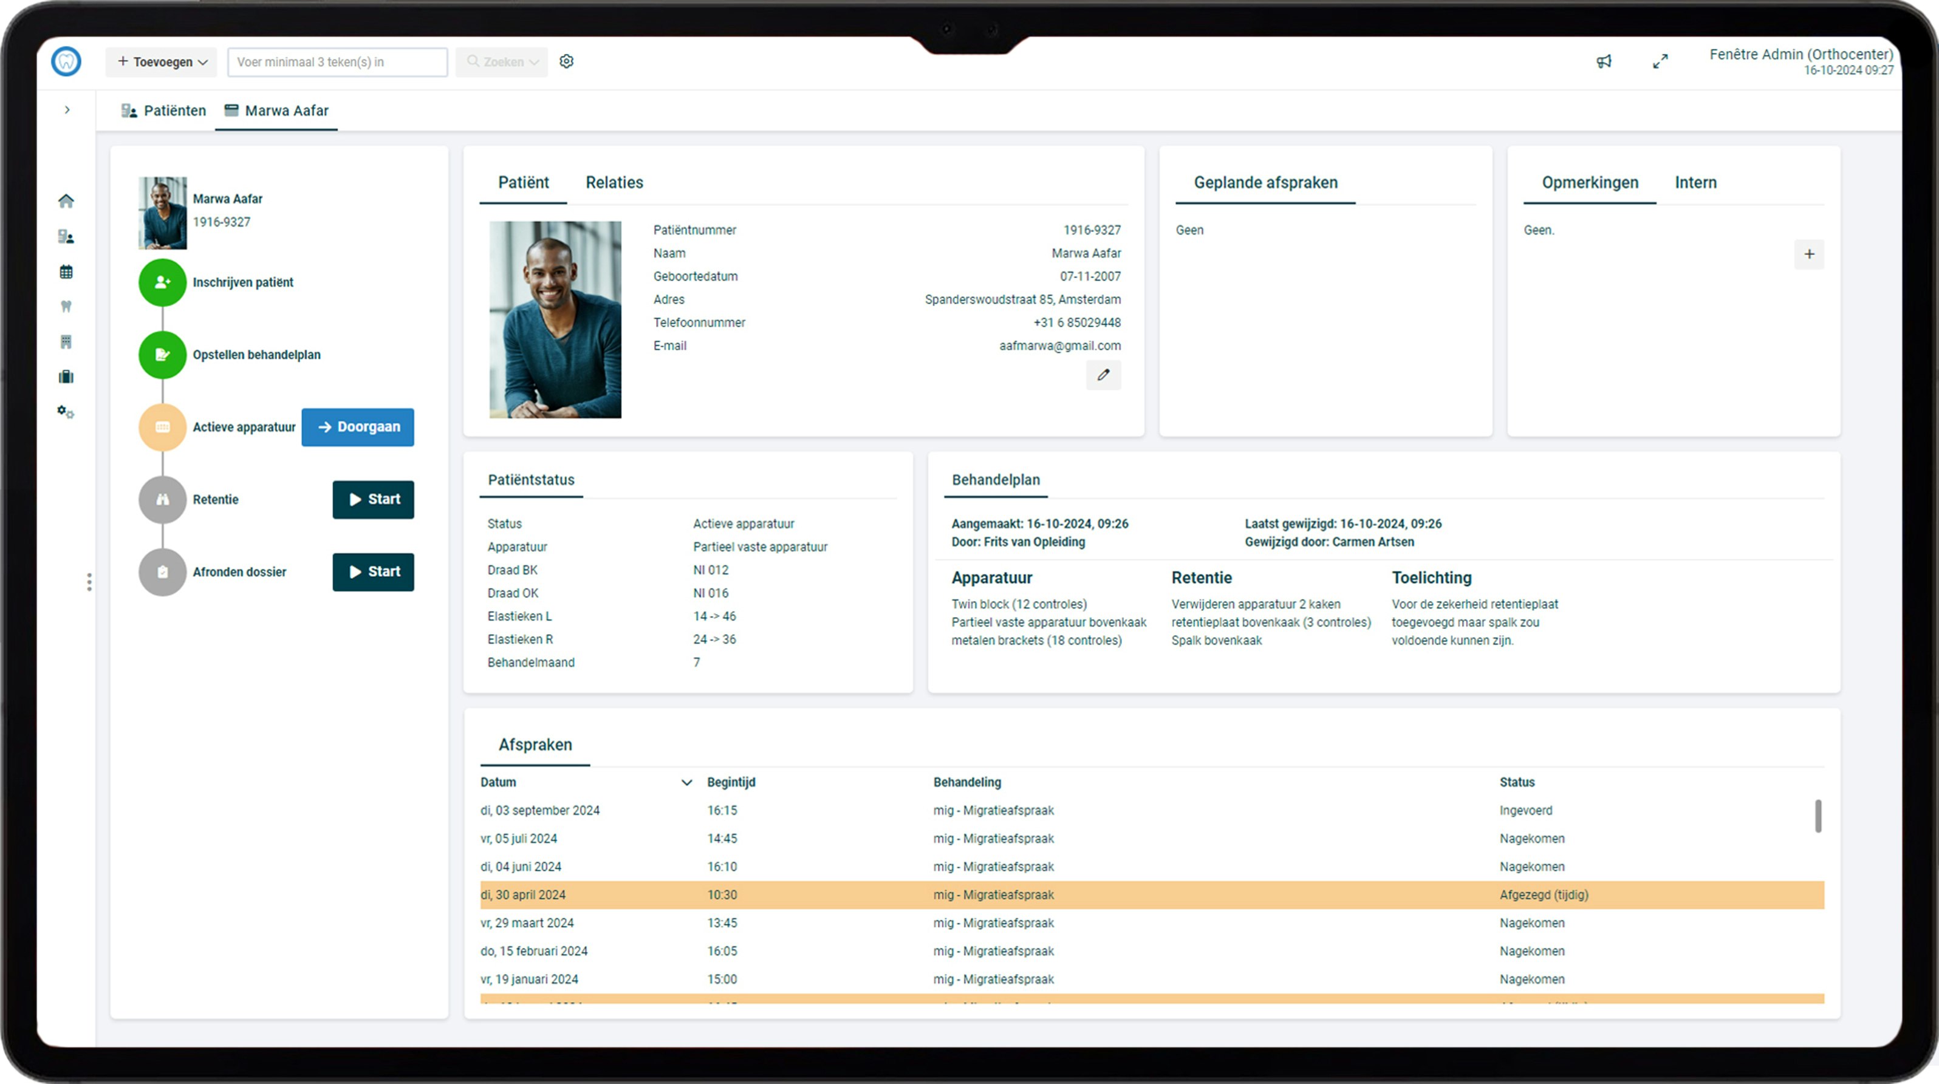Click the Afspraken table scrollbar
Viewport: 1939px width, 1084px height.
[1818, 816]
